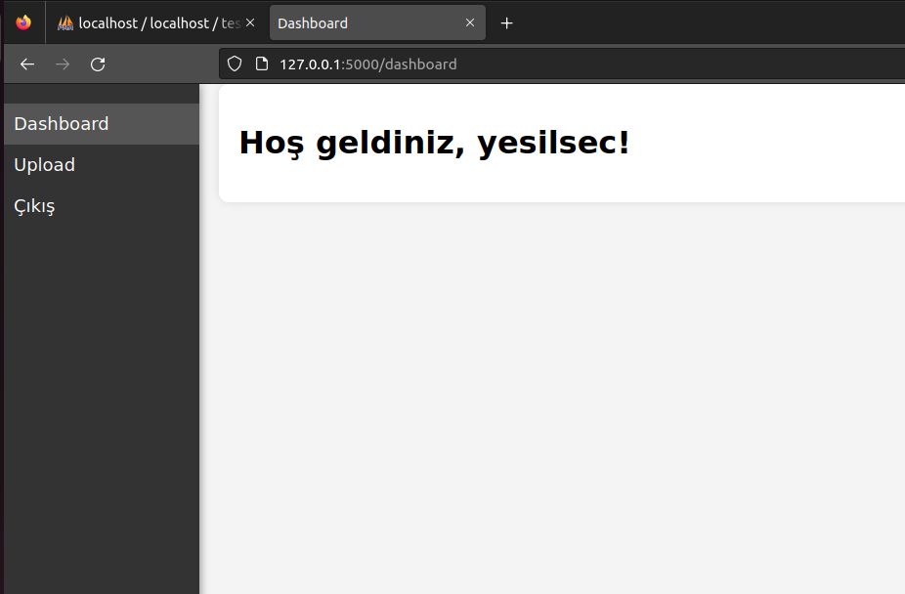
Task: Click the 'Hoş geldiniz, yesilsec!' heading
Action: click(434, 143)
